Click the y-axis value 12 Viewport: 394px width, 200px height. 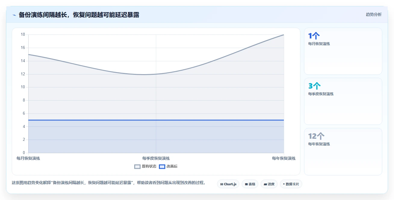(23, 74)
